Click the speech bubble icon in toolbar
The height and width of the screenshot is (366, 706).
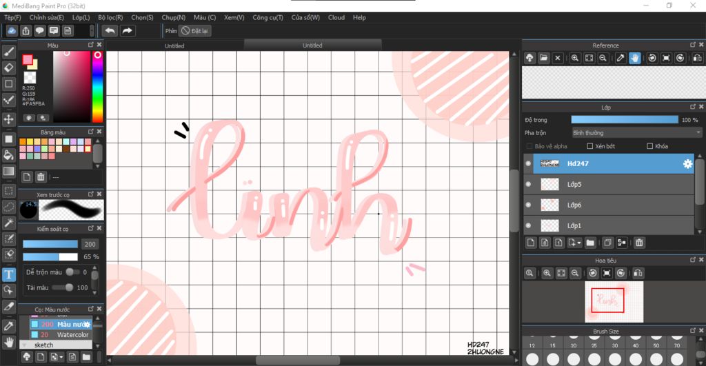point(39,30)
